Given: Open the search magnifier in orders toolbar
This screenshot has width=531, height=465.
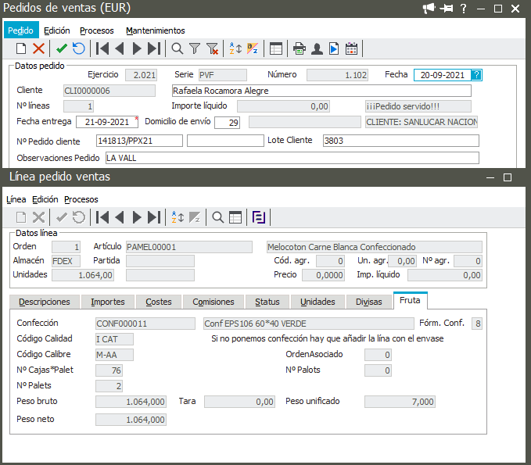Looking at the screenshot, I should tap(178, 48).
